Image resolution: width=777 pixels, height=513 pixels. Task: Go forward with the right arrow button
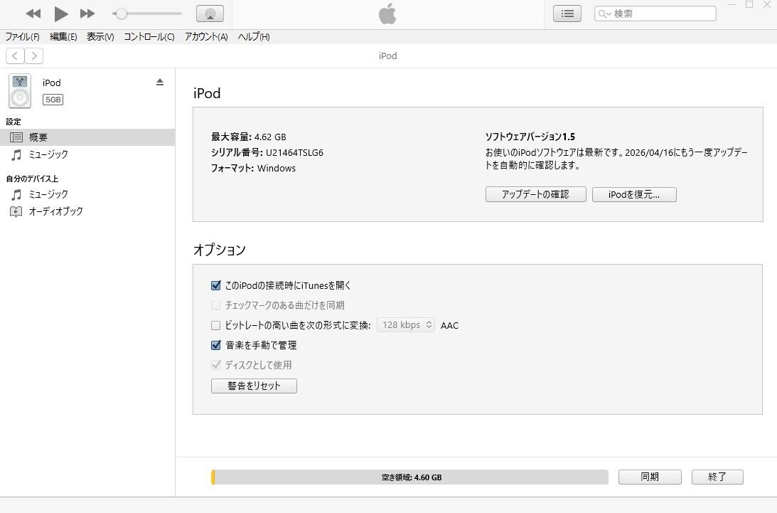(x=33, y=55)
